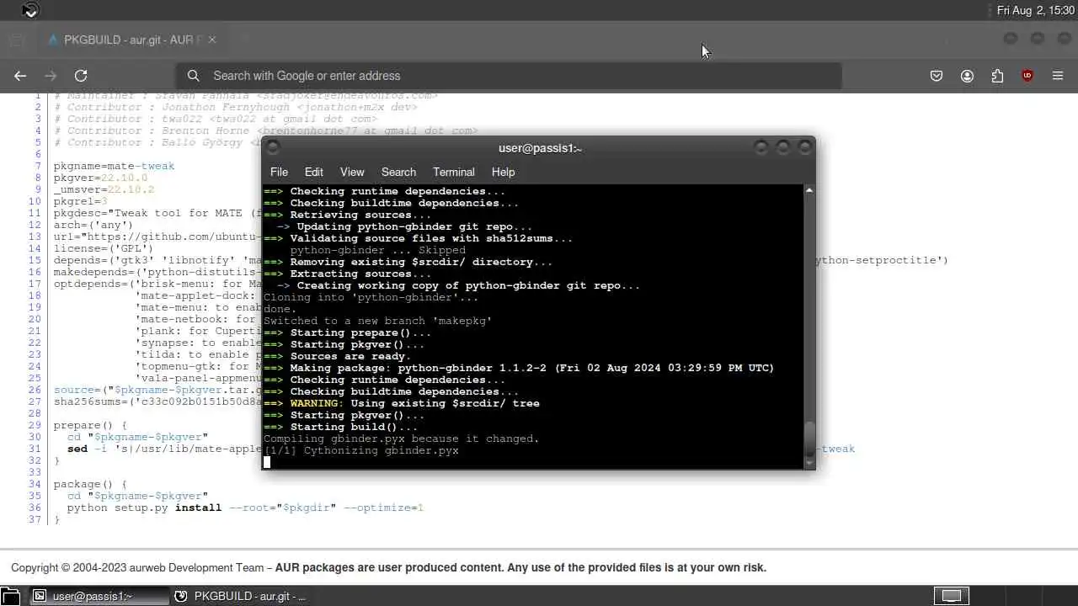
Task: Minimize the terminal window
Action: (761, 147)
